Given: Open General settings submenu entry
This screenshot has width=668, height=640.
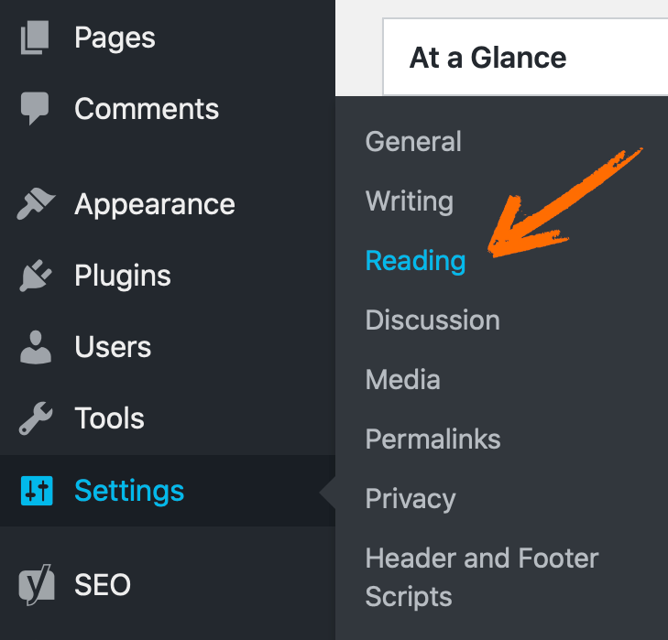Looking at the screenshot, I should point(413,141).
